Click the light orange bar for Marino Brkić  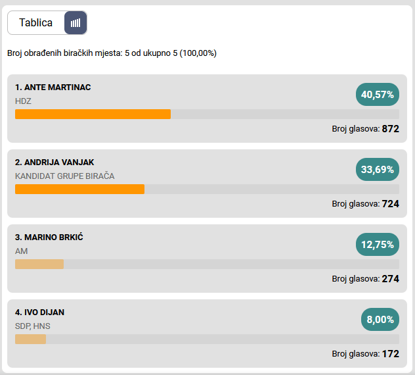39,264
